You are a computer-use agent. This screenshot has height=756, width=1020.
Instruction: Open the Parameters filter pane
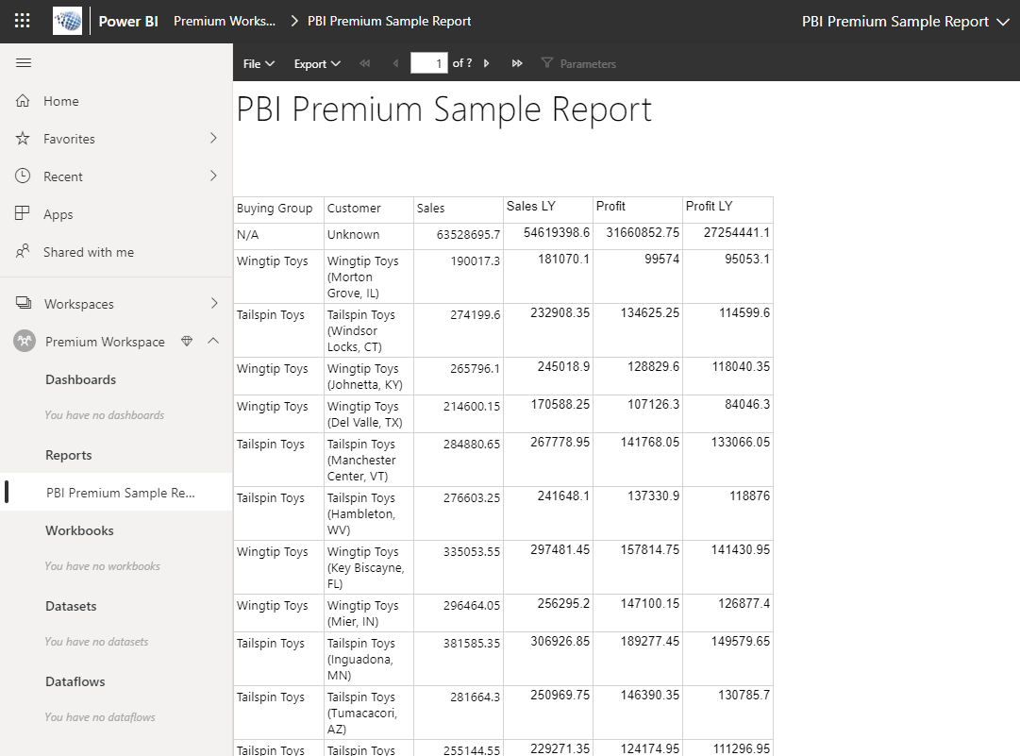[x=578, y=63]
